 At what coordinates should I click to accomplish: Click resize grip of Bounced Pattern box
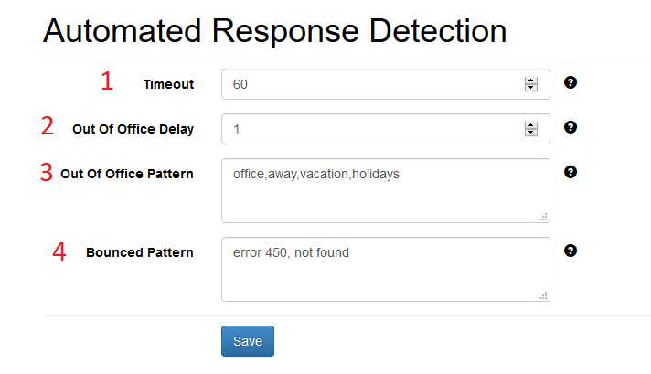coord(543,295)
